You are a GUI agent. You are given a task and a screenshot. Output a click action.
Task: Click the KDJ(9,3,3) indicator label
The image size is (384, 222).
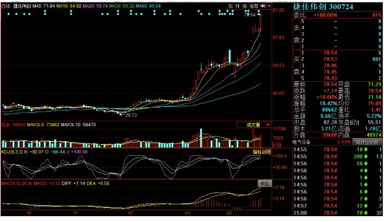coord(12,152)
